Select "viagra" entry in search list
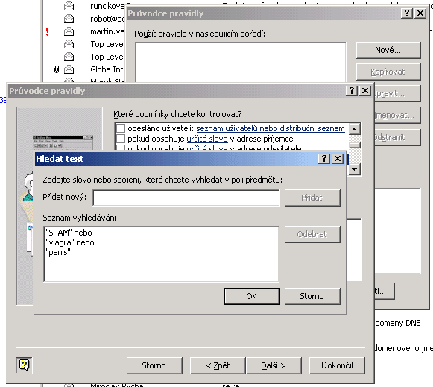Screen dimensions: 433x387 point(69,242)
